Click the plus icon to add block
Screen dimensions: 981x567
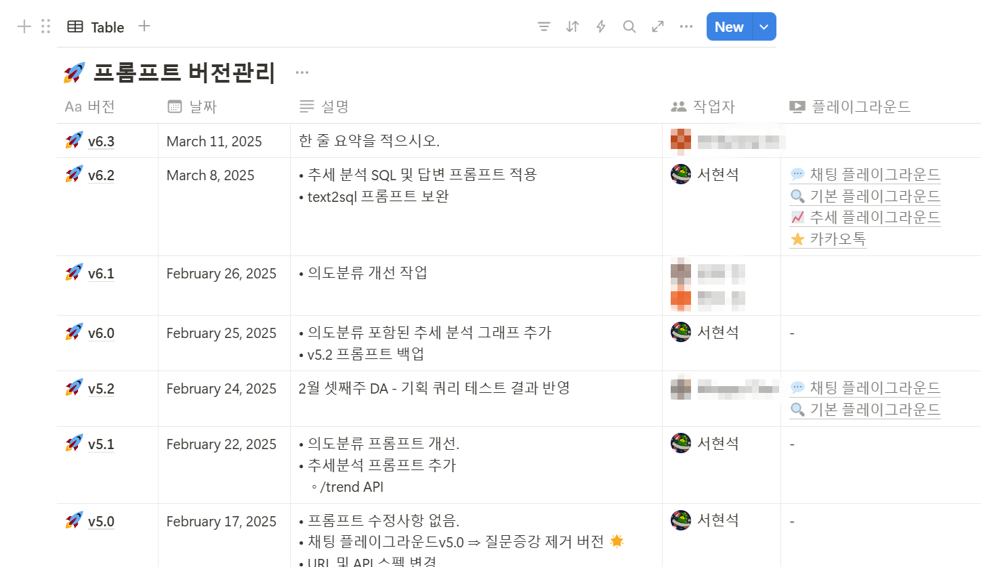(x=24, y=27)
